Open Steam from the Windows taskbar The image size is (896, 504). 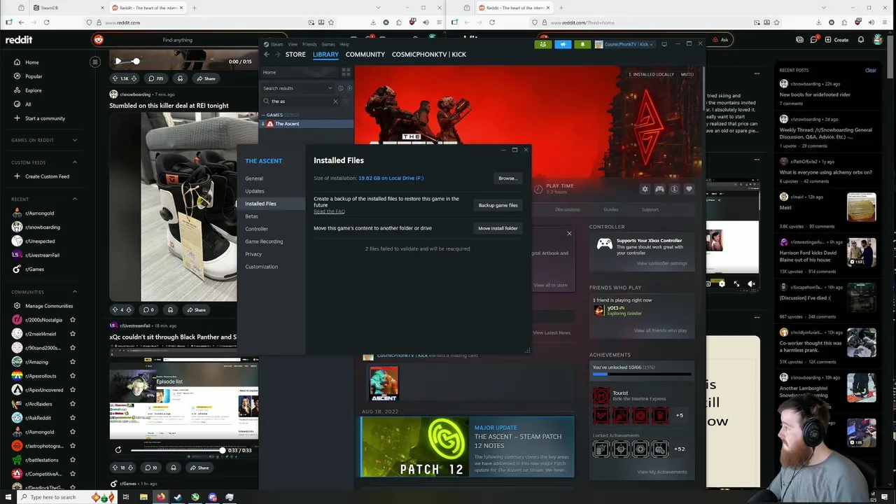pos(178,497)
